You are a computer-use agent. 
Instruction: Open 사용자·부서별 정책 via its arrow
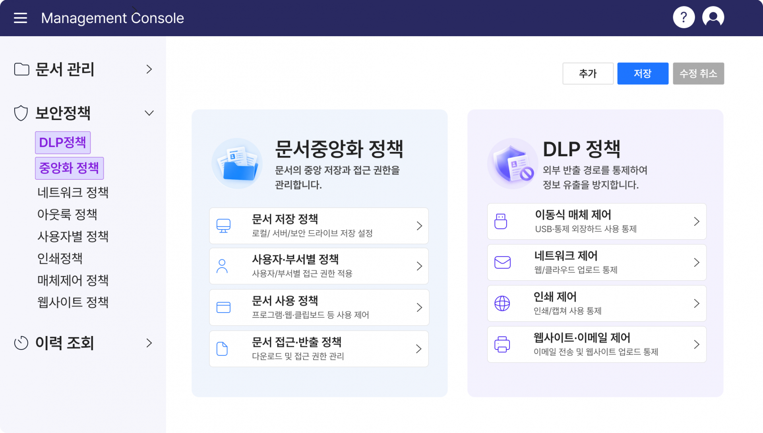pos(419,266)
